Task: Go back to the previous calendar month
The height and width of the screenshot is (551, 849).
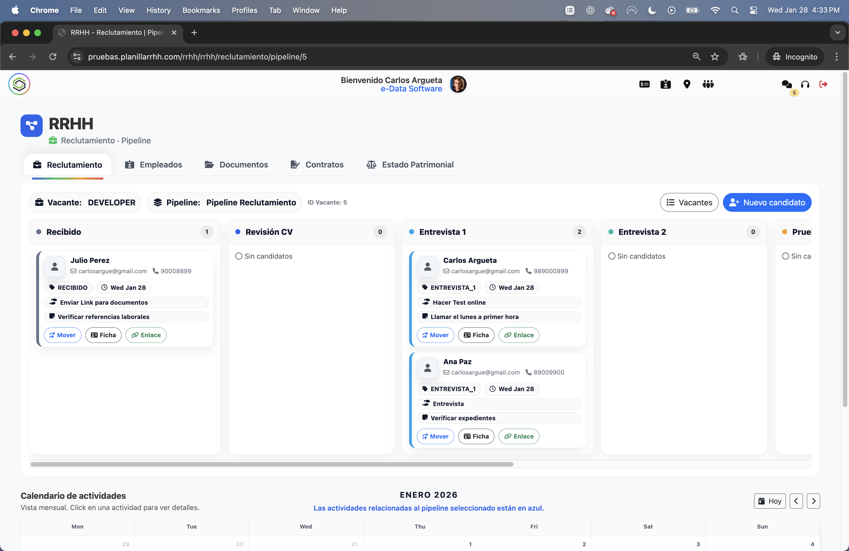Action: pos(796,501)
